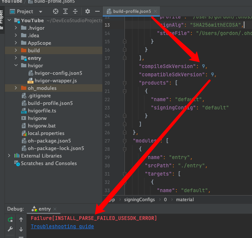Expand the oh_modules folder
The height and width of the screenshot is (238, 252).
[x=16, y=88]
